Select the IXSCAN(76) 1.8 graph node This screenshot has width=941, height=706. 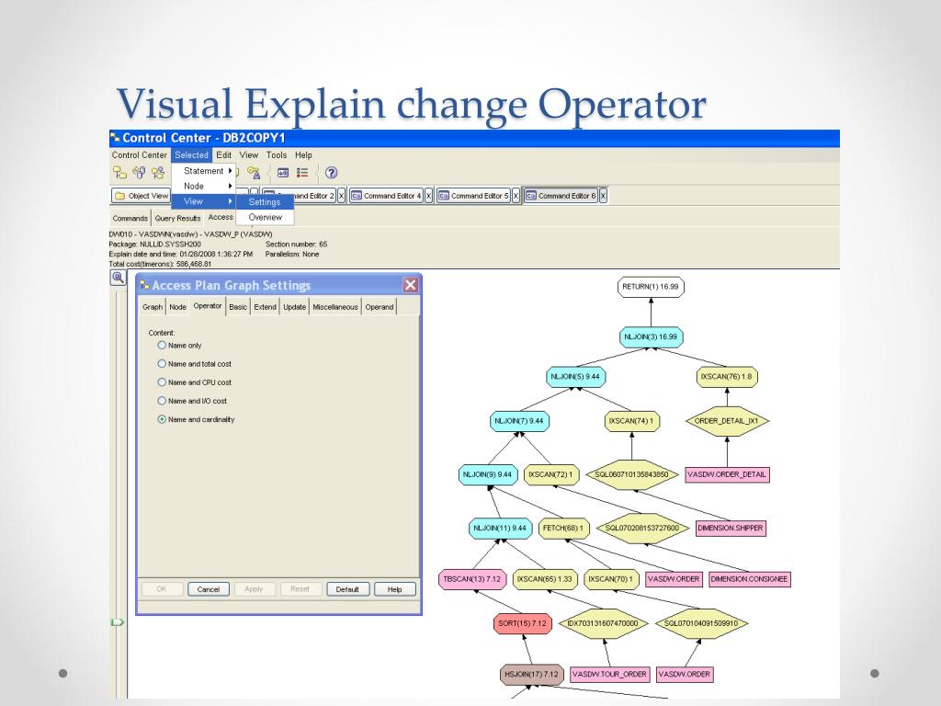click(x=727, y=377)
